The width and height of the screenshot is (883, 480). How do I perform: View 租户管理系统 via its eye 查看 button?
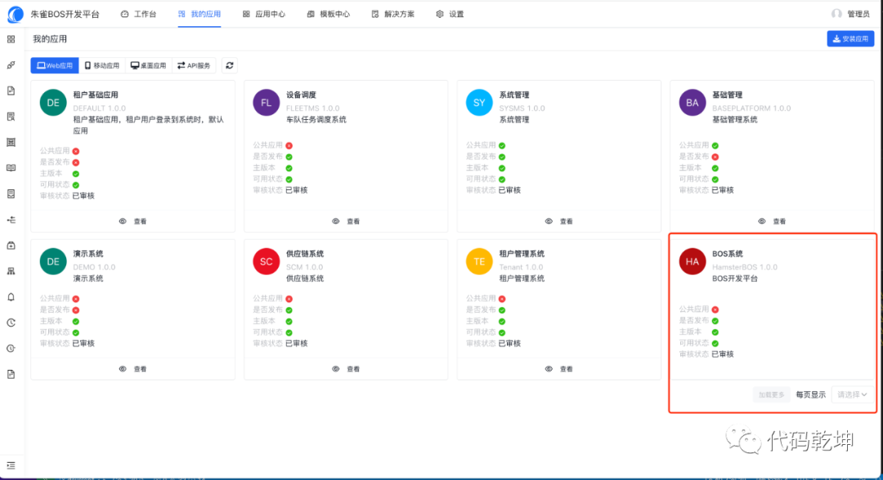tap(559, 369)
